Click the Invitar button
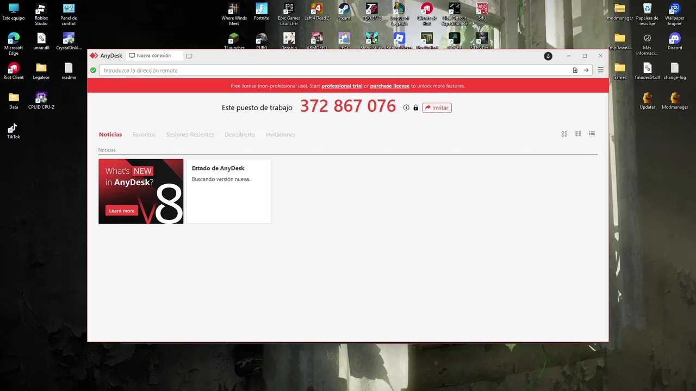Image resolution: width=696 pixels, height=391 pixels. tap(437, 108)
